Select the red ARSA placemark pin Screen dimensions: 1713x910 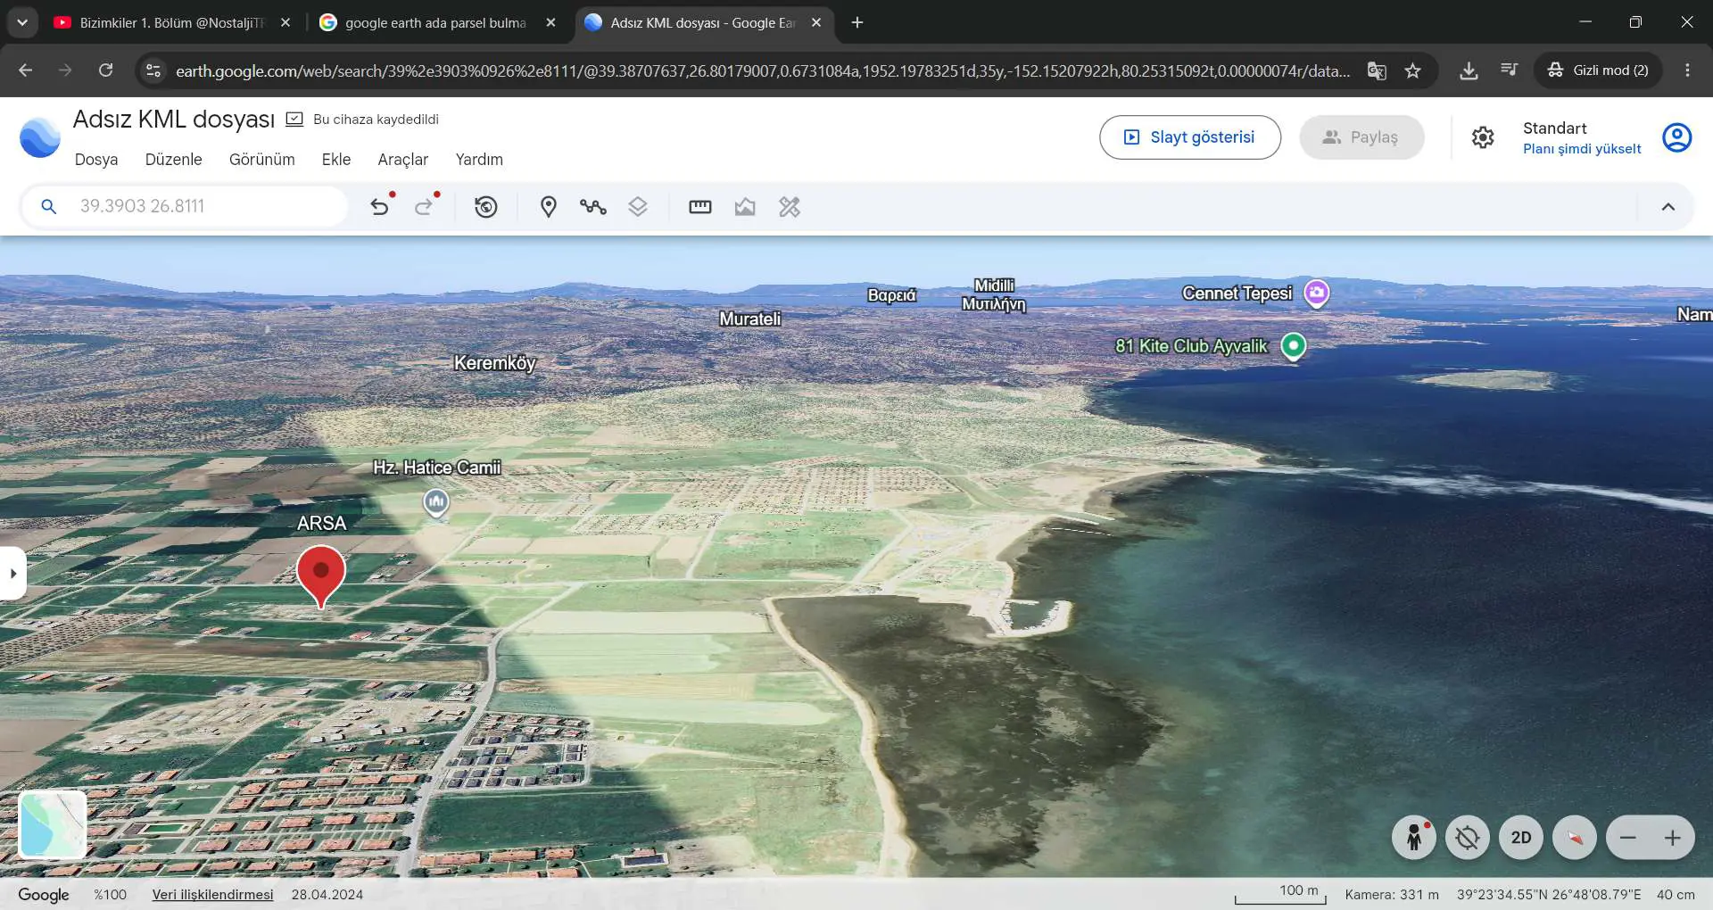(x=321, y=576)
